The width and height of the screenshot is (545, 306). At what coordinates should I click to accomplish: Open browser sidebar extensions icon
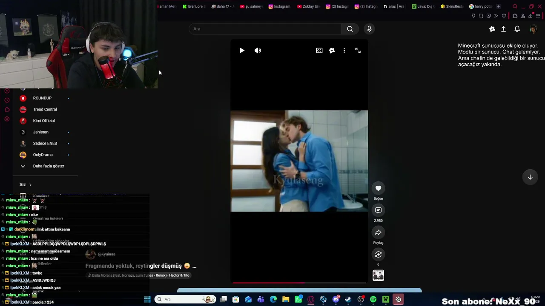pos(7,110)
